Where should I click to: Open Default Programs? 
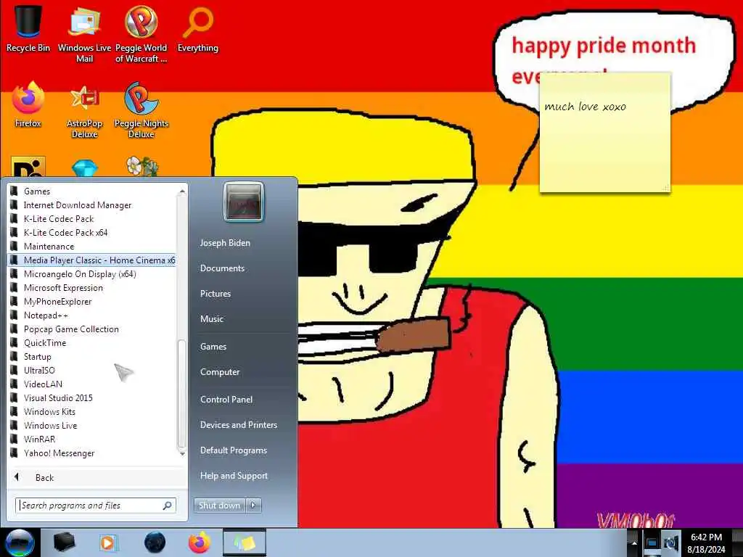point(234,450)
